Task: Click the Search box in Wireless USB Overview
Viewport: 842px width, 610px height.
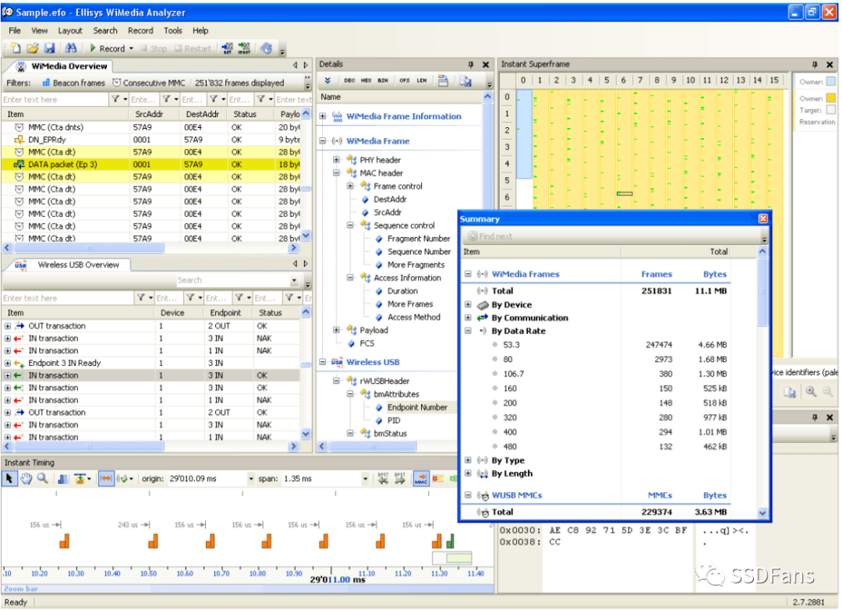Action: tap(237, 280)
